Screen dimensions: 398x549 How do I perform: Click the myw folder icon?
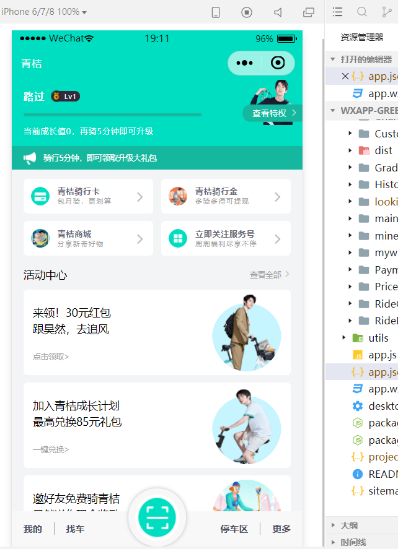[364, 253]
